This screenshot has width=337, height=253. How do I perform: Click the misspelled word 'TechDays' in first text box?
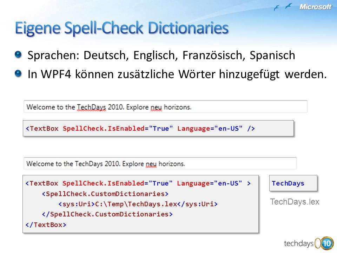pos(91,107)
